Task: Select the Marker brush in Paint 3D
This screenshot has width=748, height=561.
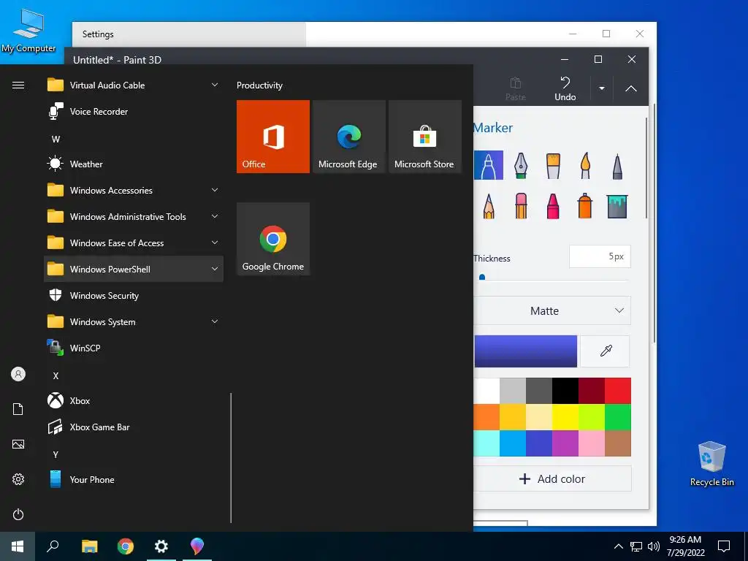Action: coord(489,165)
